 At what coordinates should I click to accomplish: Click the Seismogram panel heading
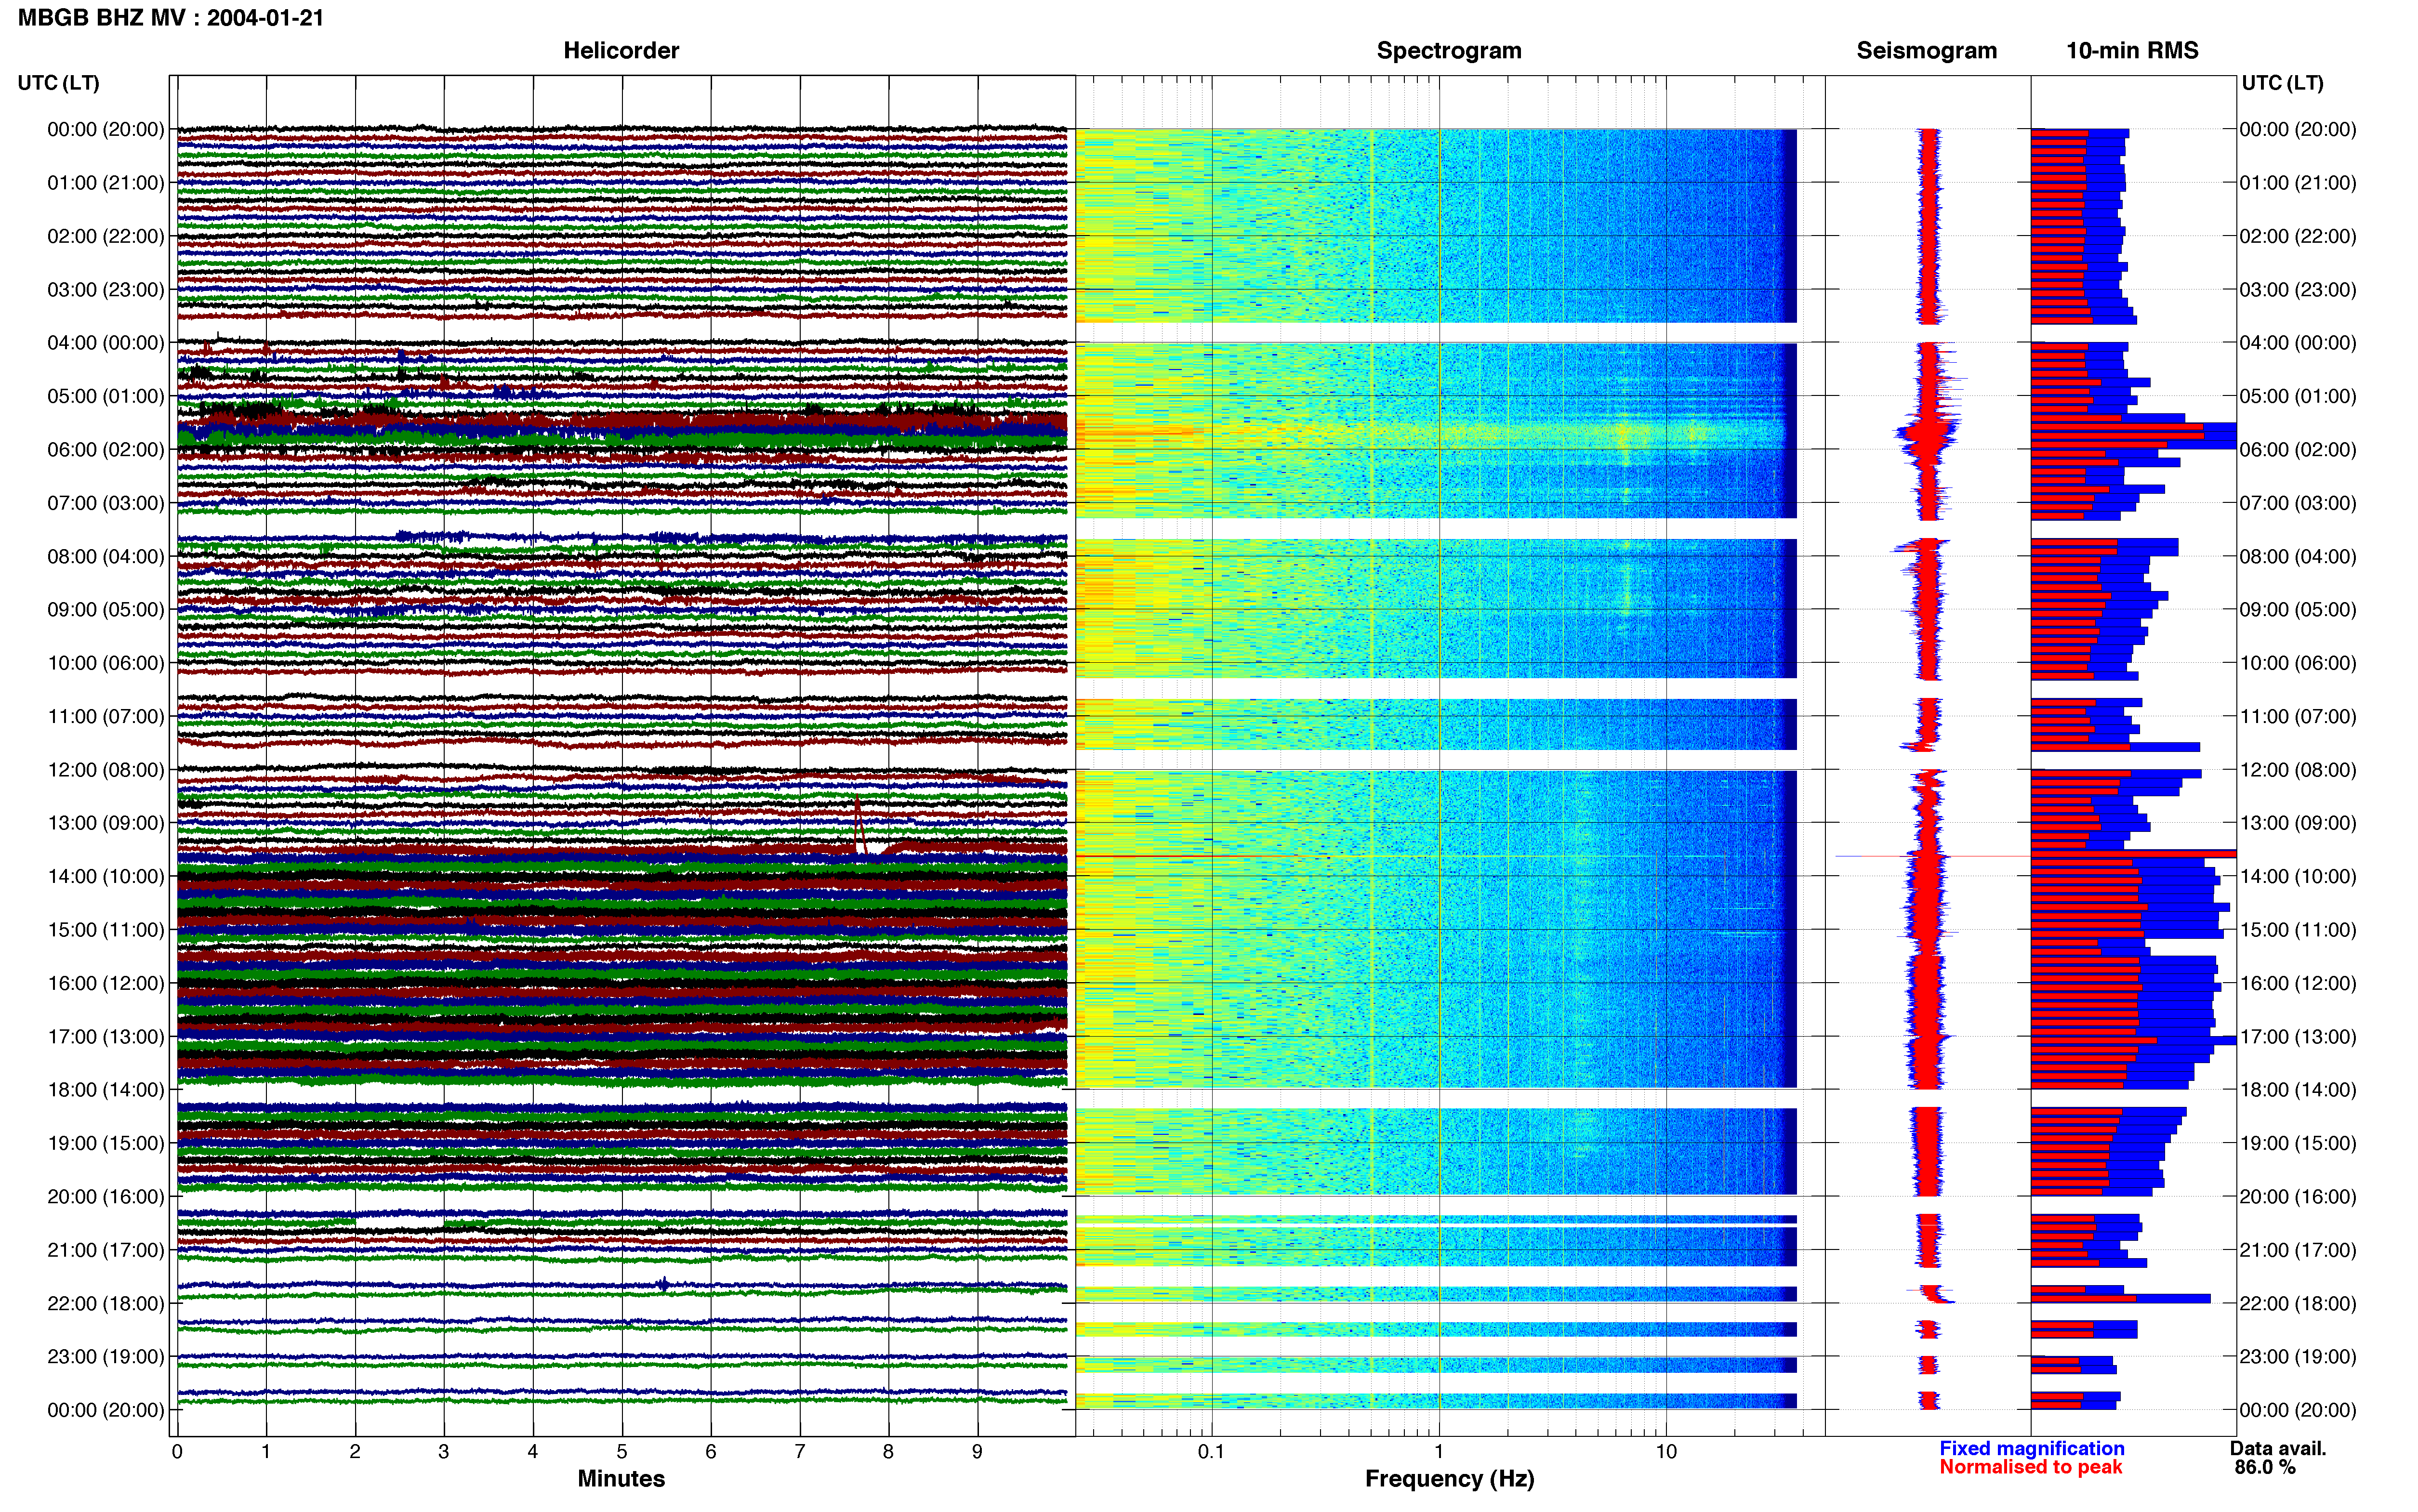pyautogui.click(x=1927, y=51)
